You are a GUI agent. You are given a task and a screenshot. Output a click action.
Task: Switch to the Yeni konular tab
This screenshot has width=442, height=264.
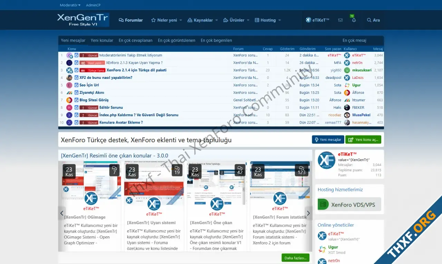[x=102, y=40]
